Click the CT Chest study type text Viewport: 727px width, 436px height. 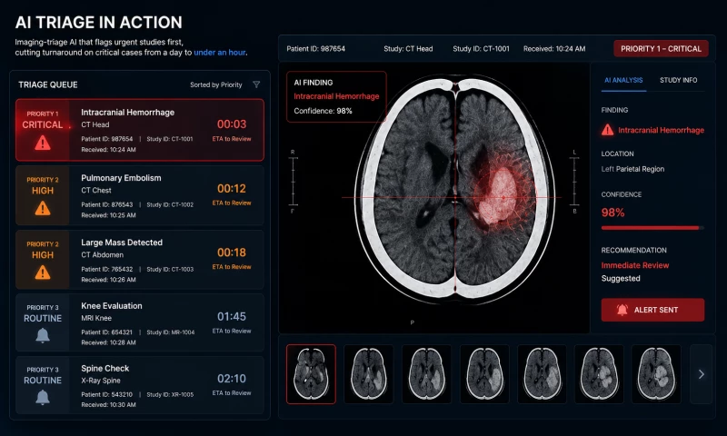(96, 191)
